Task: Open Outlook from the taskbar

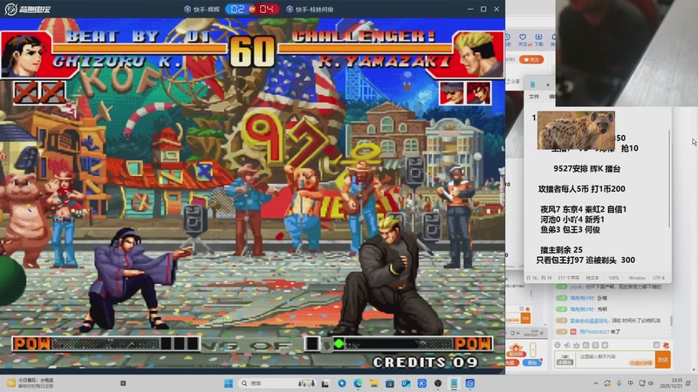Action: coord(406,383)
